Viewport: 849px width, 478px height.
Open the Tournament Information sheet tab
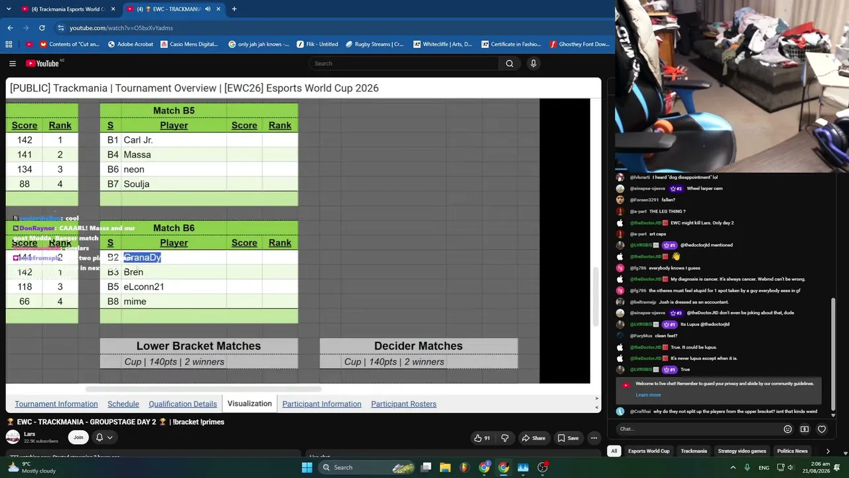coord(56,404)
